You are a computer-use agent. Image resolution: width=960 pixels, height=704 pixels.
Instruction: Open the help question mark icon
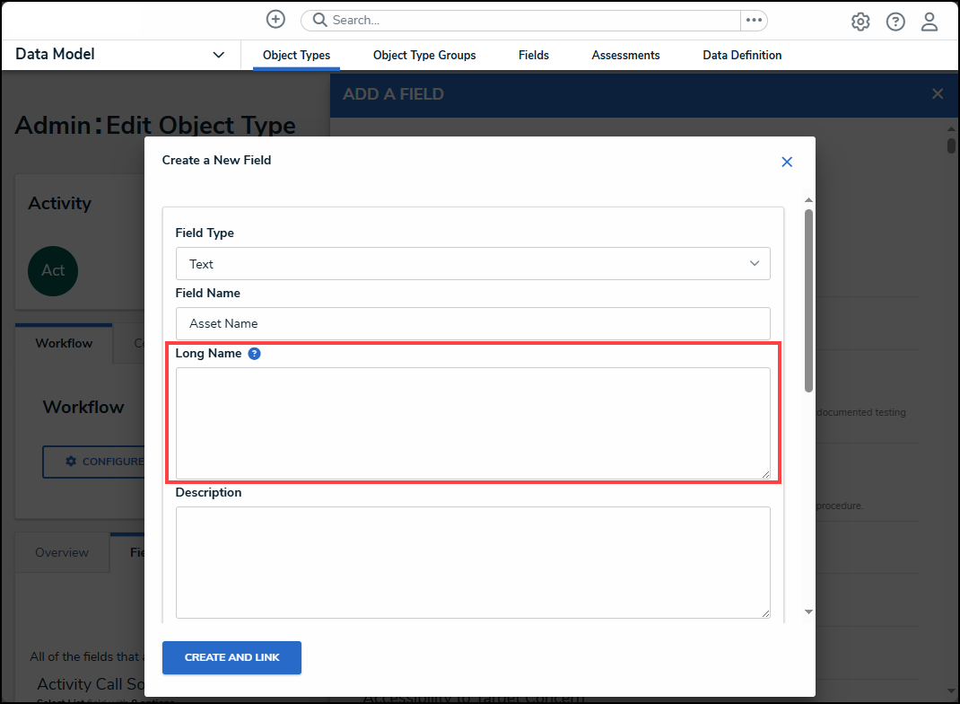[x=895, y=22]
